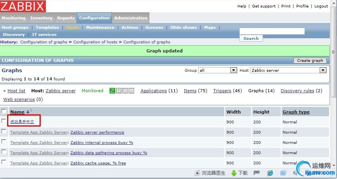
Task: Switch to the Administration tab
Action: [x=131, y=18]
